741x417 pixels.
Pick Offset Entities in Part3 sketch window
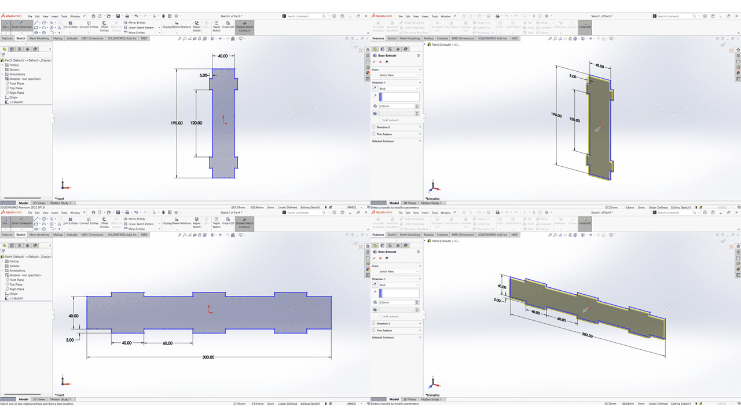tap(104, 26)
